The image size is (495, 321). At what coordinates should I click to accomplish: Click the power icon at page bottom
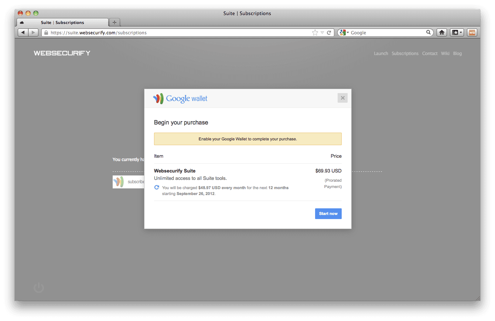[x=39, y=288]
